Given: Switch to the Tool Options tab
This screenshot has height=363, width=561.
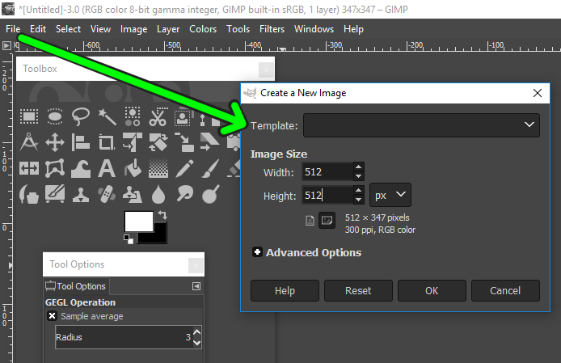Looking at the screenshot, I should click(x=76, y=286).
